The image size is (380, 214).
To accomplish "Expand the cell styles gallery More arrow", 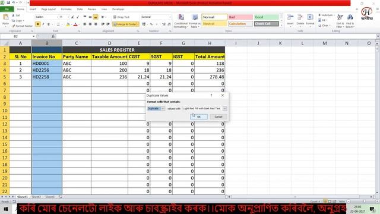I will coord(281,25).
